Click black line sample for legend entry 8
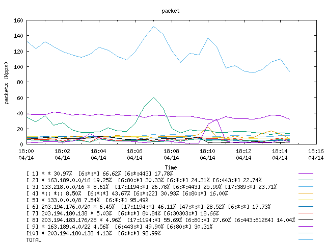The height and width of the screenshot is (245, 326). [x=306, y=220]
